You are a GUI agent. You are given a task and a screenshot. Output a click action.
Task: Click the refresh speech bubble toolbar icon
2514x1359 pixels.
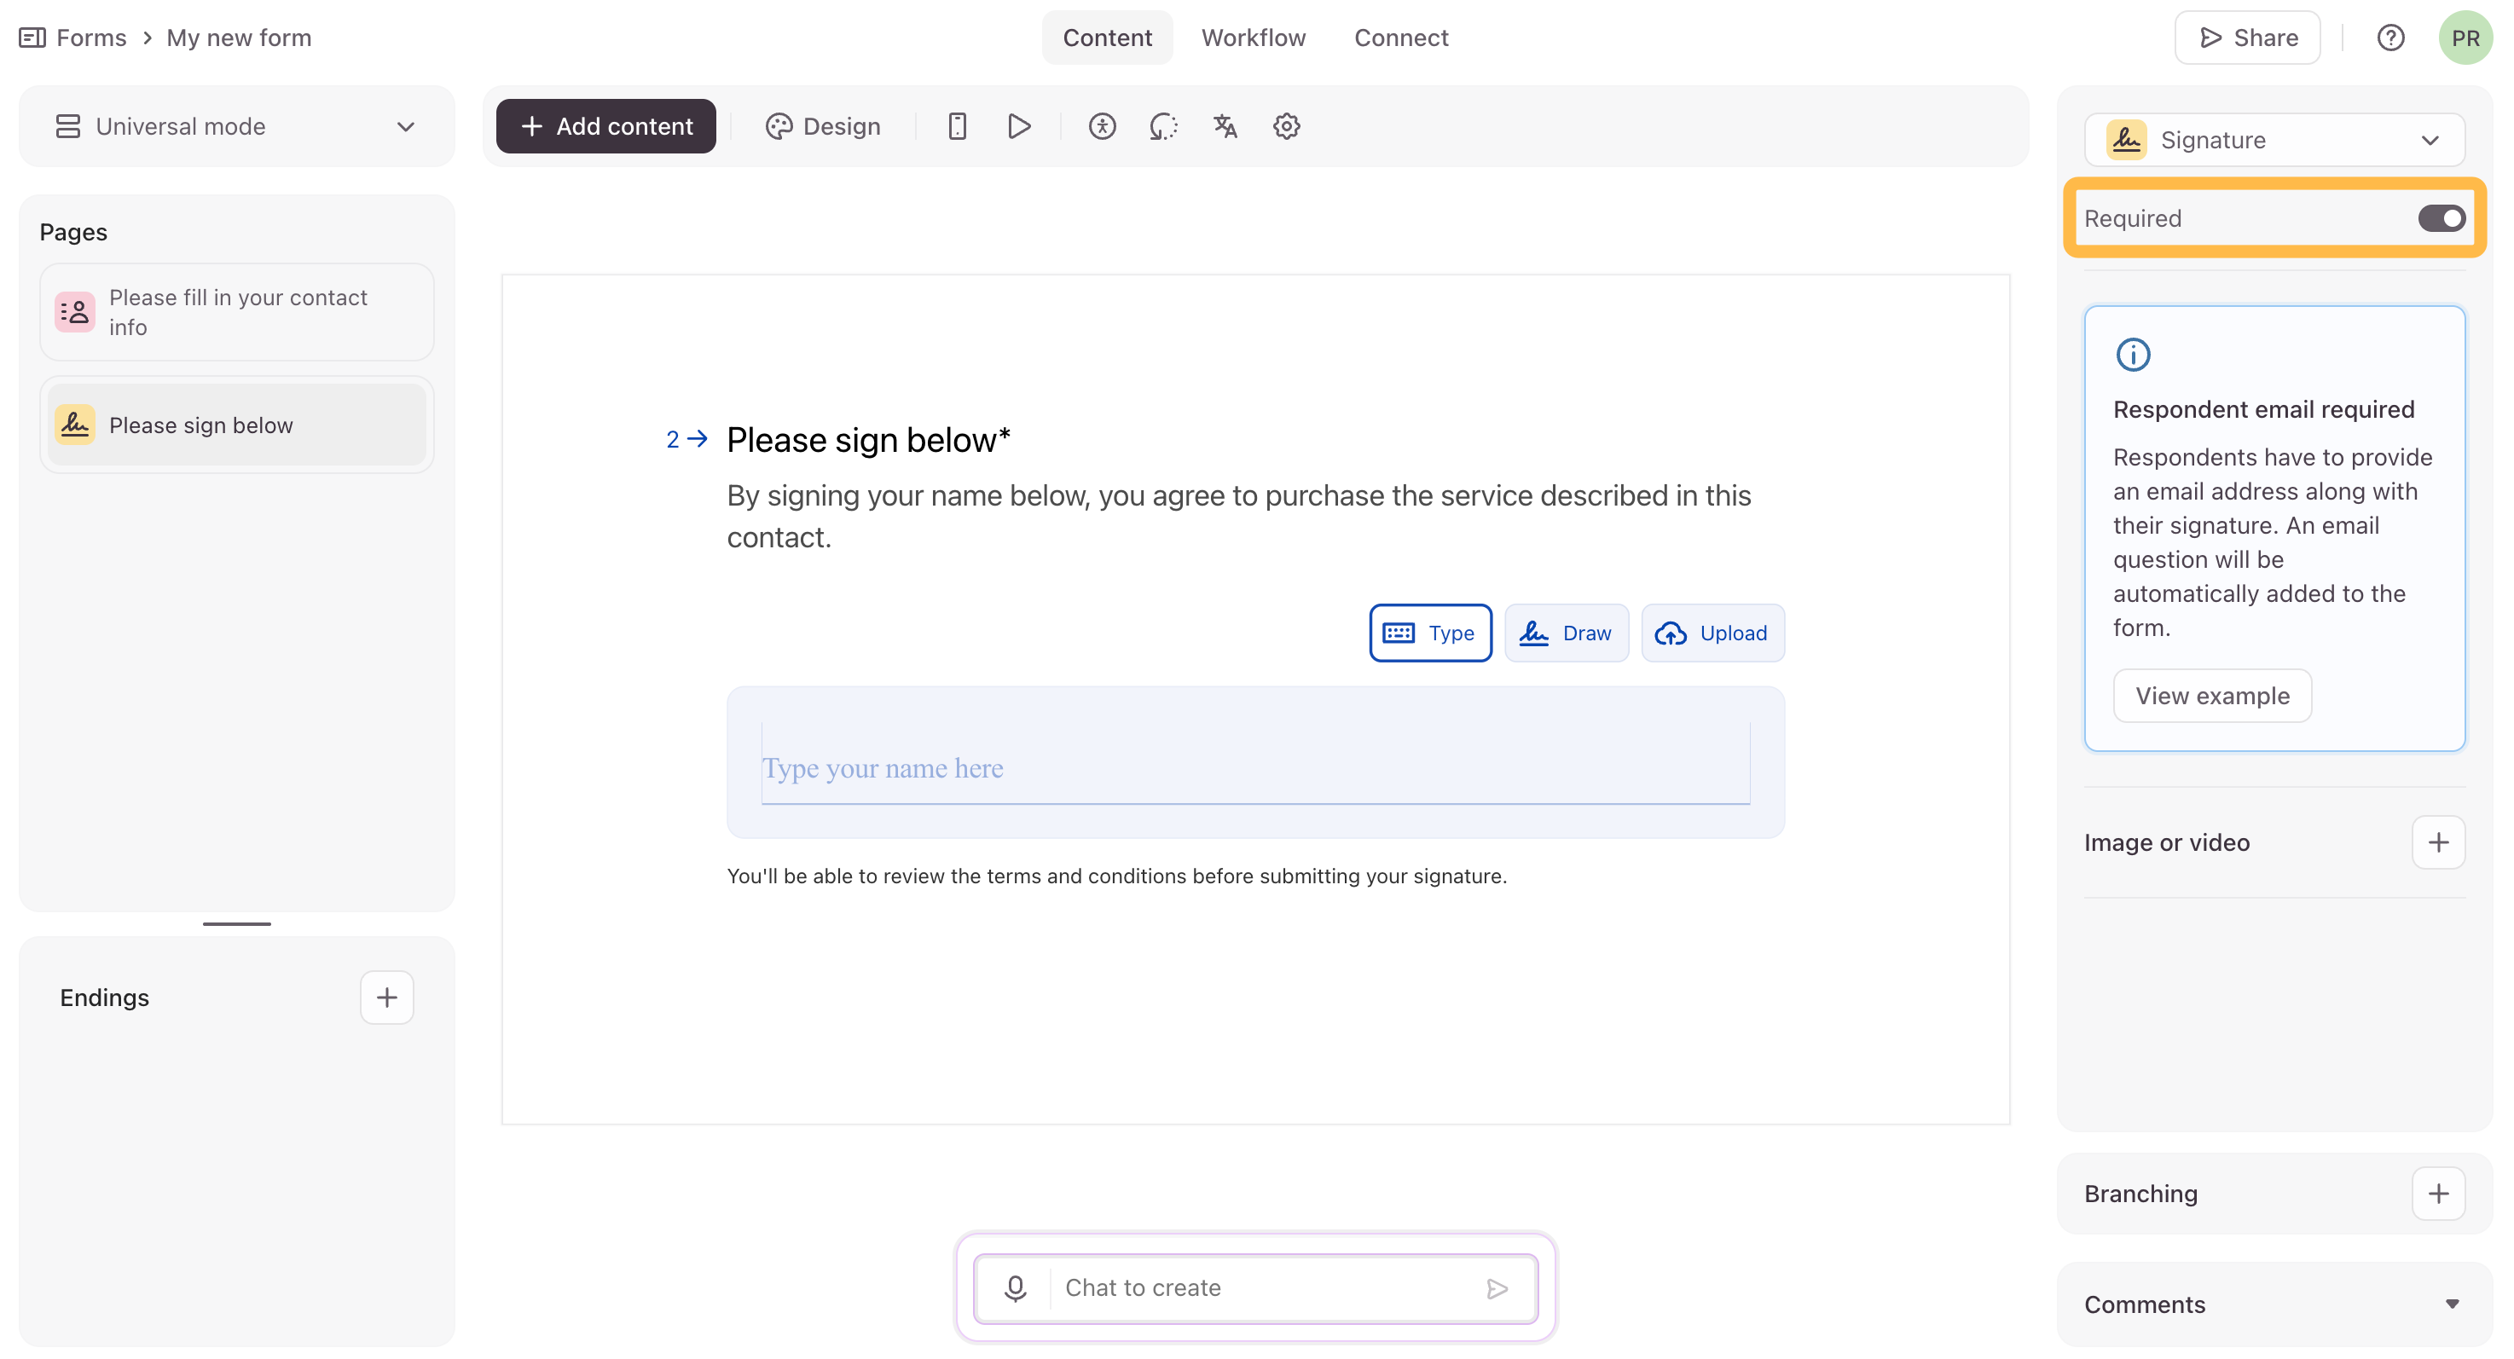(x=1163, y=127)
